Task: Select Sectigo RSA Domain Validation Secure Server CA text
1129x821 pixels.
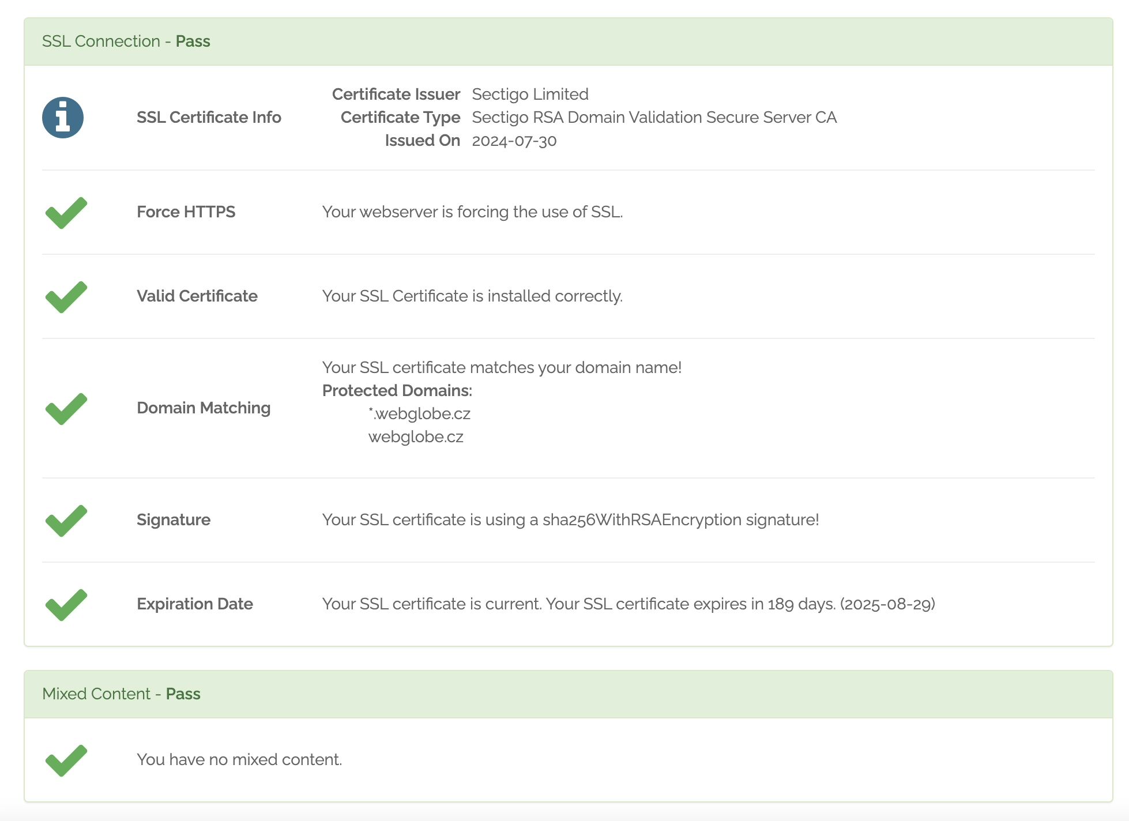Action: pyautogui.click(x=654, y=118)
